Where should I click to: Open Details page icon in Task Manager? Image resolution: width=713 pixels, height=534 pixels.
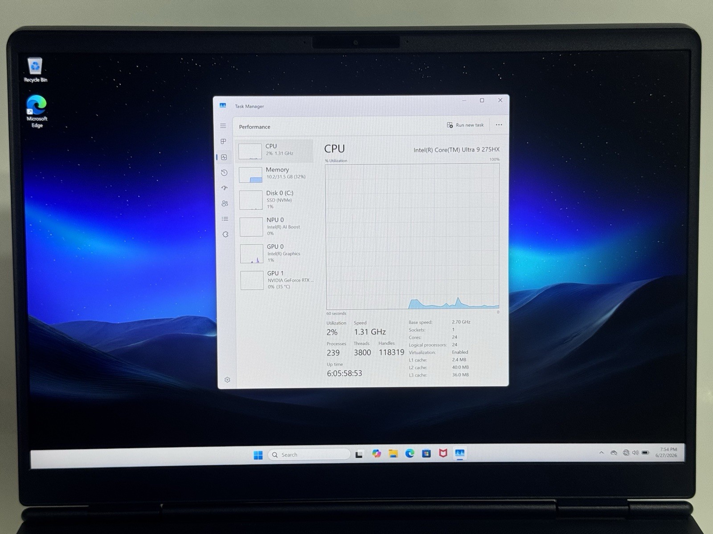point(225,219)
